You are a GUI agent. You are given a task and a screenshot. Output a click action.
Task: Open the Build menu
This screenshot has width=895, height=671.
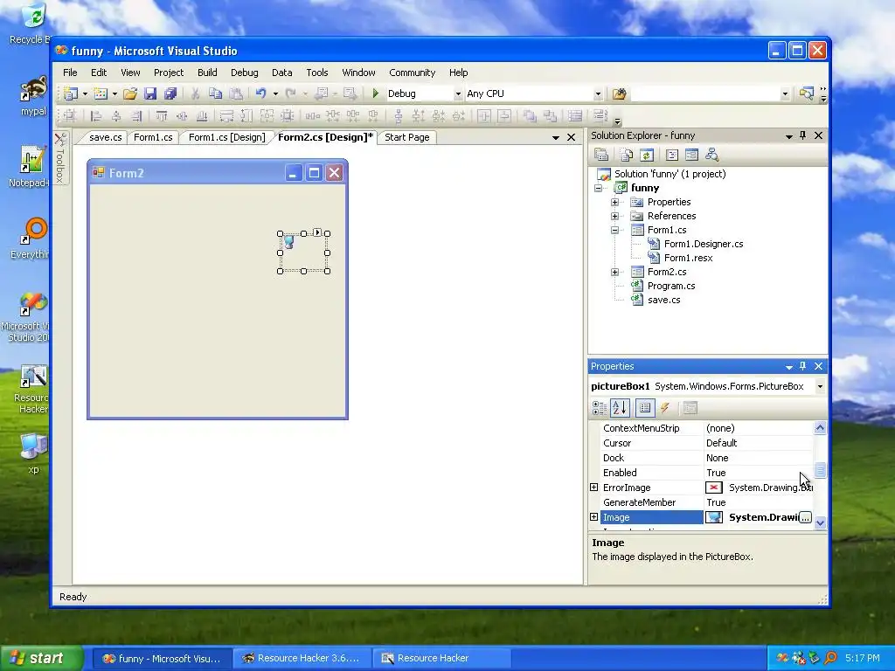pos(207,73)
